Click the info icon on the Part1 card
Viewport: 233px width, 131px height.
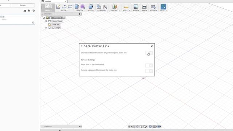(x=33, y=23)
